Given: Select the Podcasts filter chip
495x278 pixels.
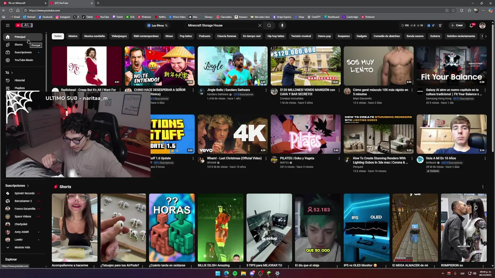Looking at the screenshot, I should tap(205, 36).
